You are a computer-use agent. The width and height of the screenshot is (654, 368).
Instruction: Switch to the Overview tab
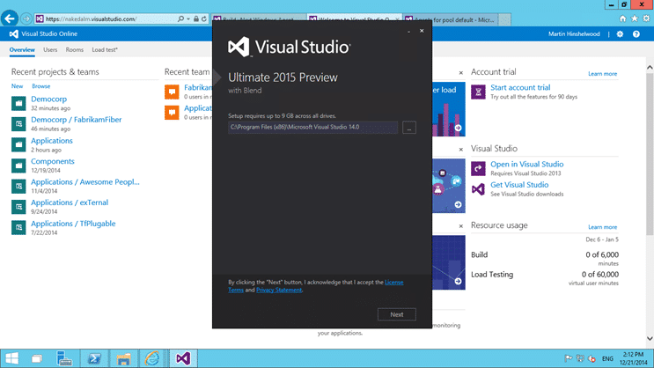[22, 49]
